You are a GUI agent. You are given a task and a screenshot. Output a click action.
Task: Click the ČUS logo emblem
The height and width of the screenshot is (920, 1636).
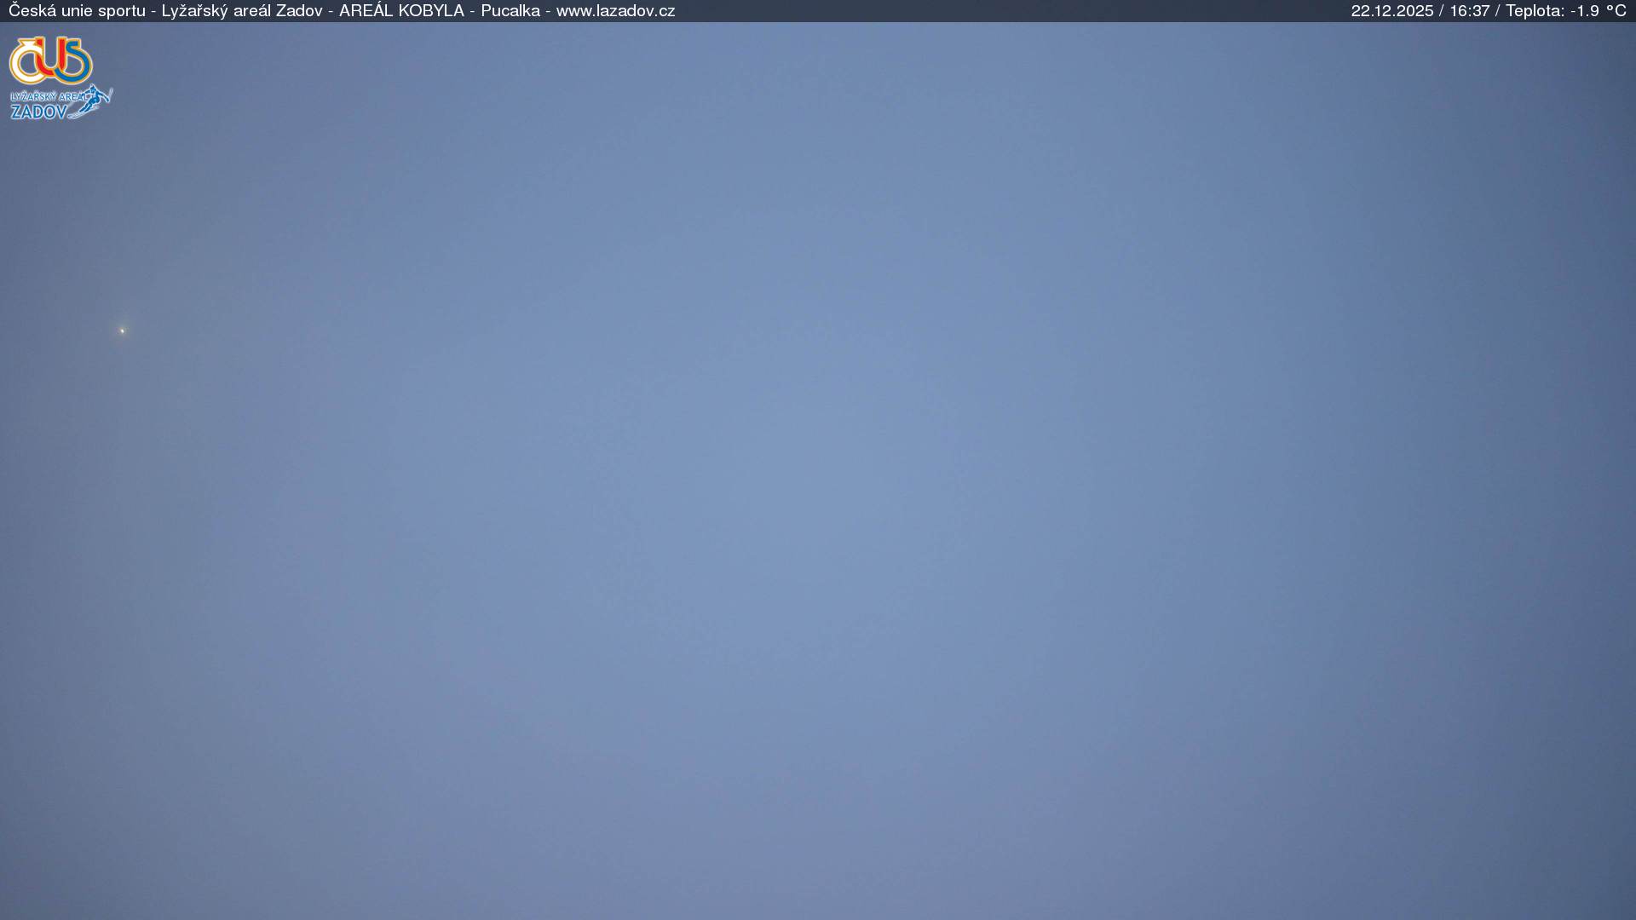50,60
